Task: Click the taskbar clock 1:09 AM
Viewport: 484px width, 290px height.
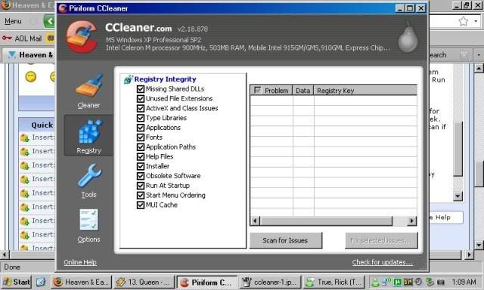Action: (x=464, y=282)
